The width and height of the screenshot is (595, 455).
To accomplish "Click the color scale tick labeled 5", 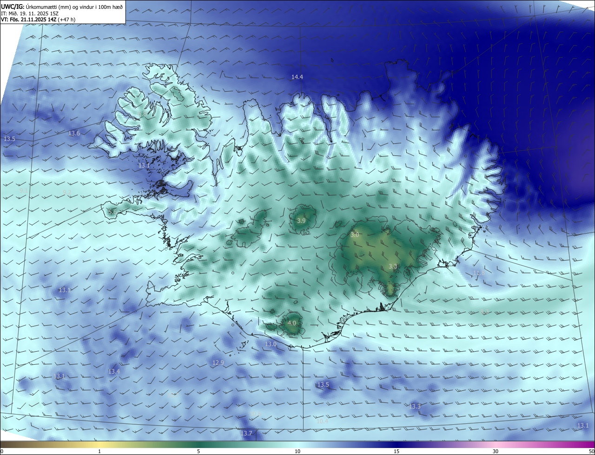I will 198,452.
